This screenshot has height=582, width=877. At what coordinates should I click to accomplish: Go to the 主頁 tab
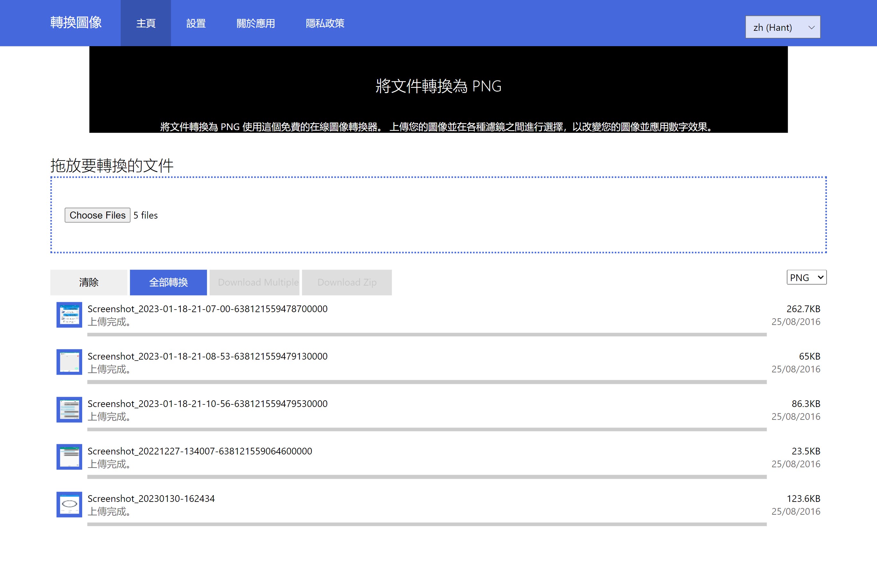coord(146,23)
